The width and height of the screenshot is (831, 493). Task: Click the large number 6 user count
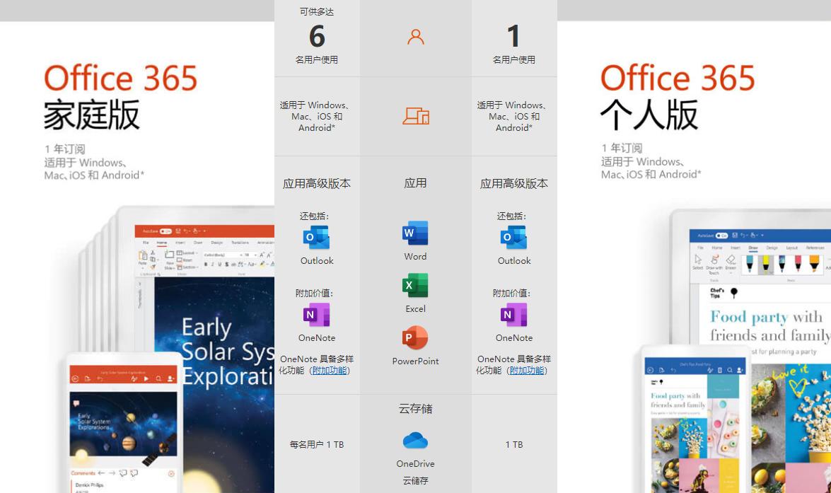pos(317,36)
